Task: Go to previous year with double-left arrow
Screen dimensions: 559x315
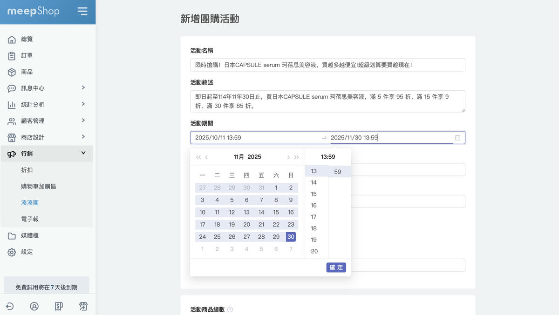Action: 198,157
